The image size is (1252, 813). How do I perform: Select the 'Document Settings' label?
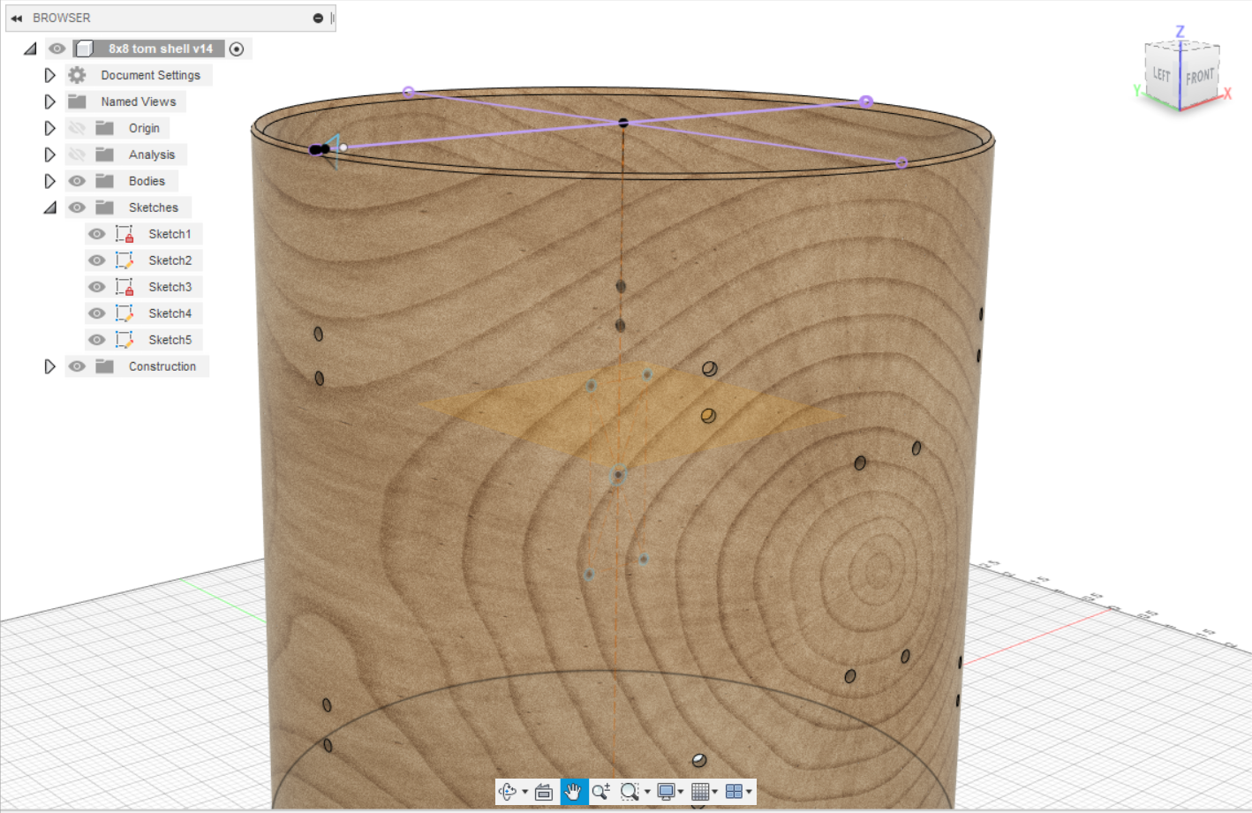coord(150,75)
